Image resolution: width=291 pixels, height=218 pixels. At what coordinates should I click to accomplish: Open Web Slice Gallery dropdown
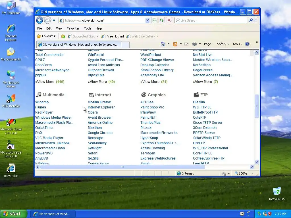142,36
